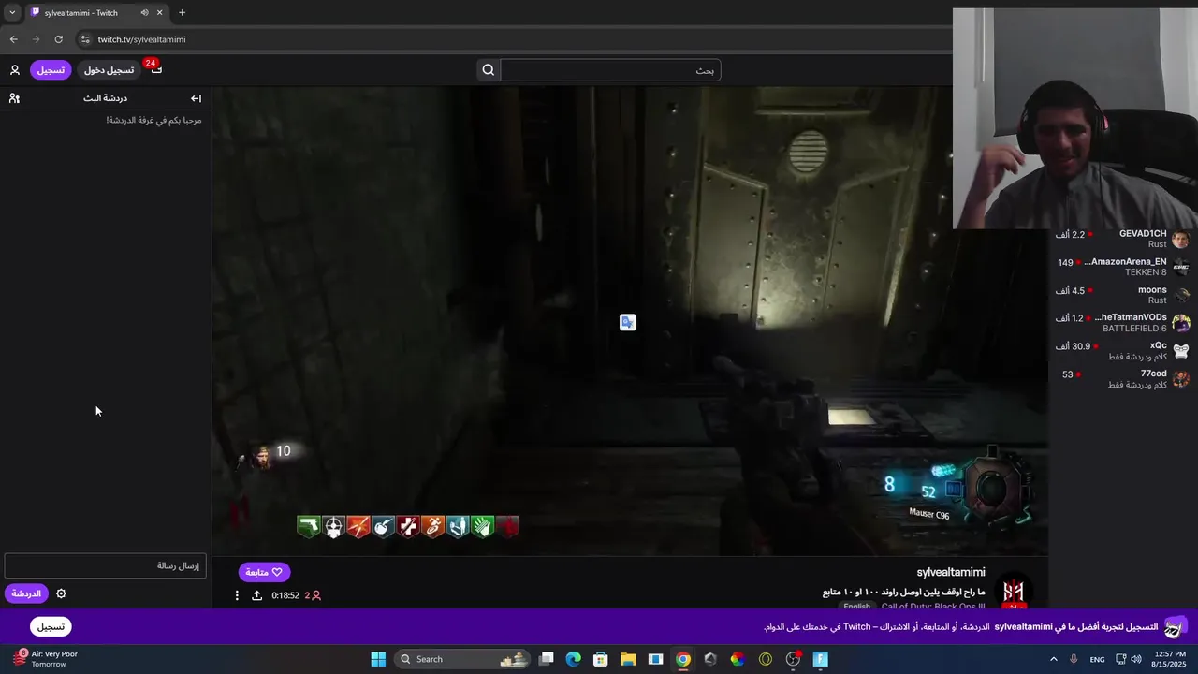The width and height of the screenshot is (1198, 674).
Task: Open File Explorer from taskbar
Action: click(x=628, y=659)
